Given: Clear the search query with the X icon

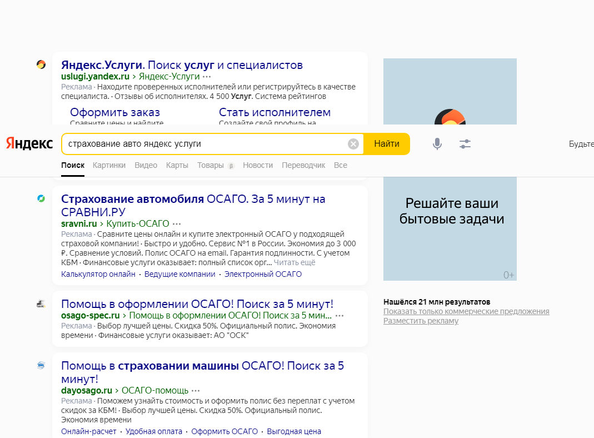Looking at the screenshot, I should point(353,144).
